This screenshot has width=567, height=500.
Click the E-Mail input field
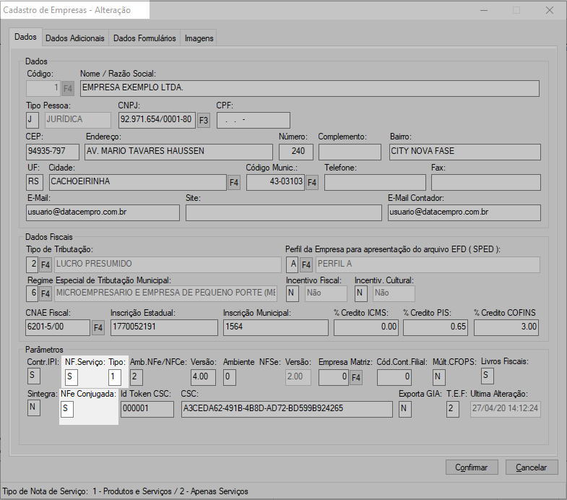point(103,212)
